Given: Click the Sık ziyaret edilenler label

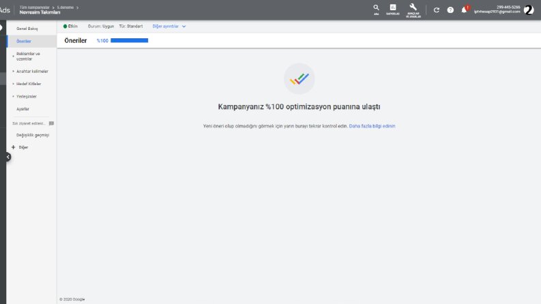Looking at the screenshot, I should [29, 123].
